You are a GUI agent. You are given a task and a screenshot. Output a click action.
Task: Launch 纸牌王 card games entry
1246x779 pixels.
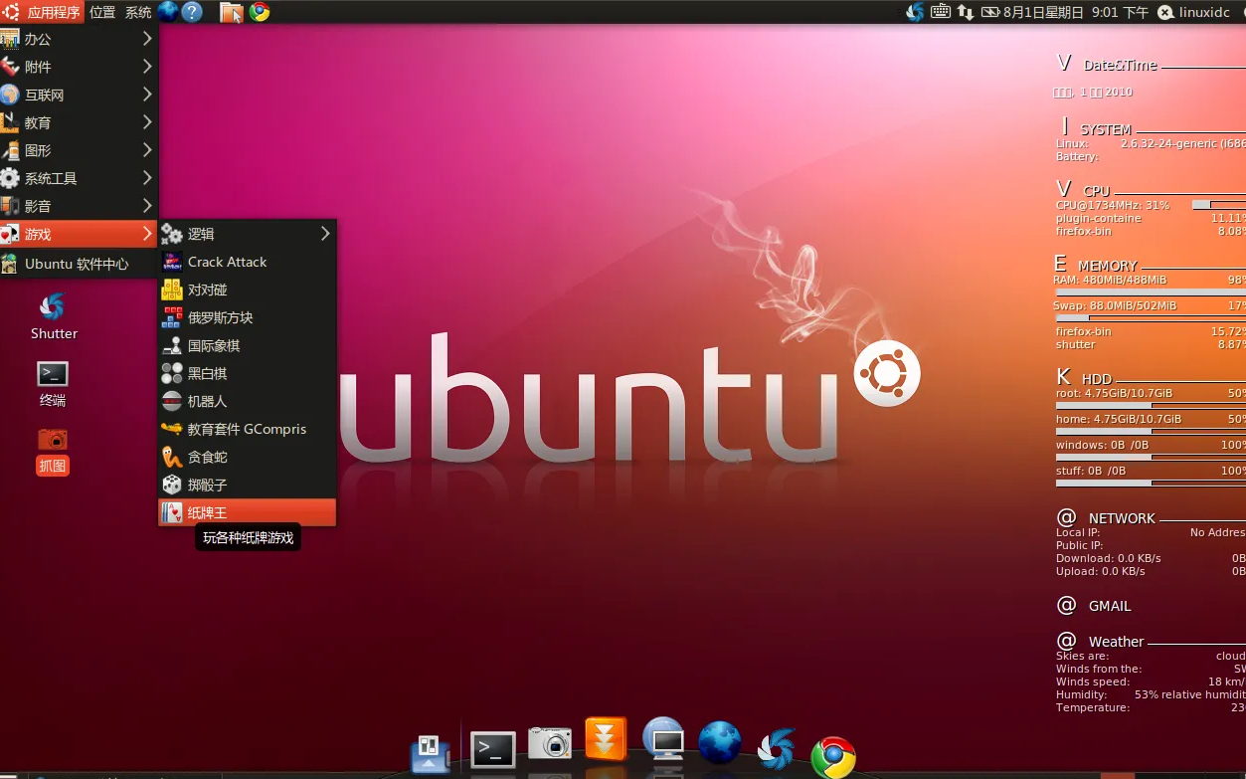click(248, 512)
